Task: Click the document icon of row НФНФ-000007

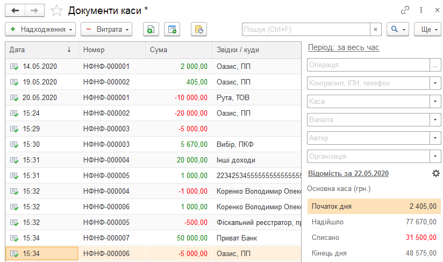Action: pyautogui.click(x=14, y=238)
